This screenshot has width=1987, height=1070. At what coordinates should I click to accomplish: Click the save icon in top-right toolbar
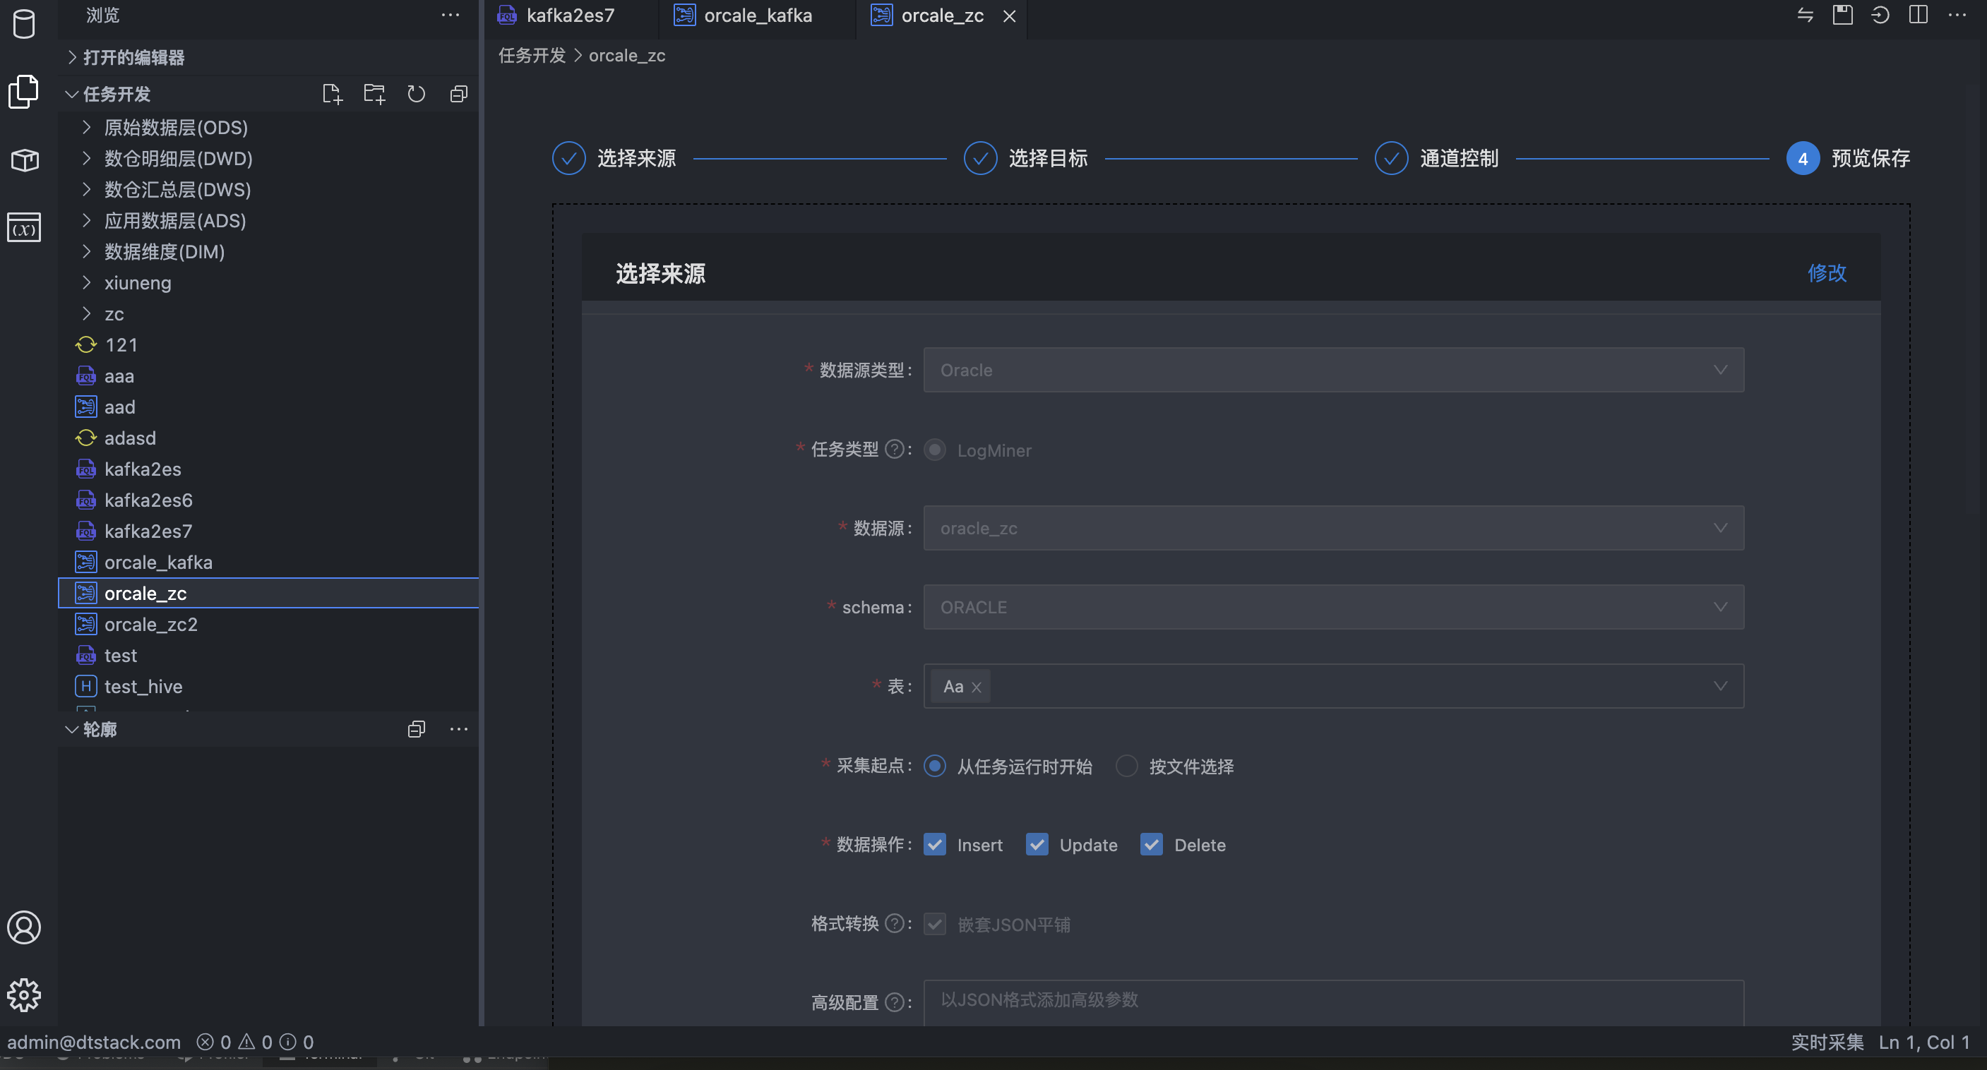click(x=1842, y=16)
